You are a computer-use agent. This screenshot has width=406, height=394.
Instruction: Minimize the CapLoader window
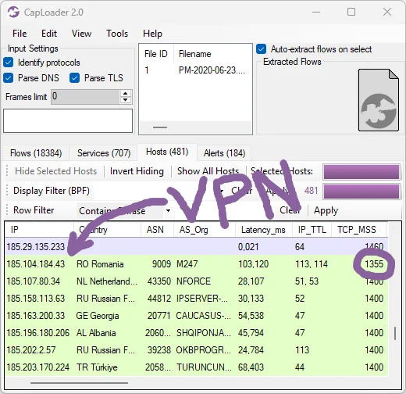(316, 12)
